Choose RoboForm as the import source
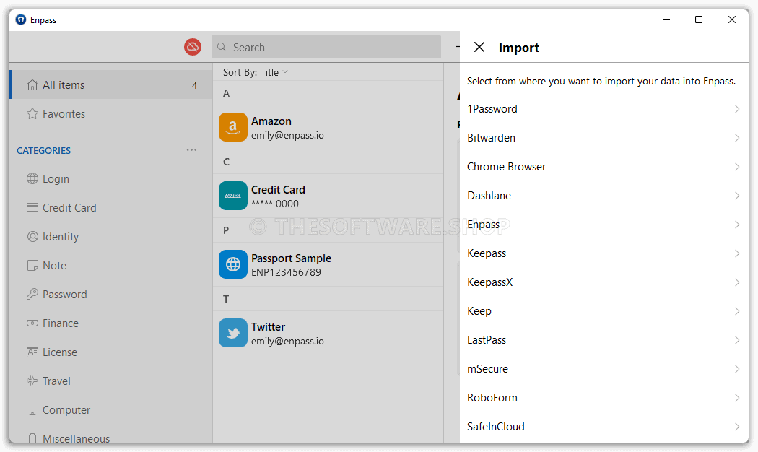 604,398
